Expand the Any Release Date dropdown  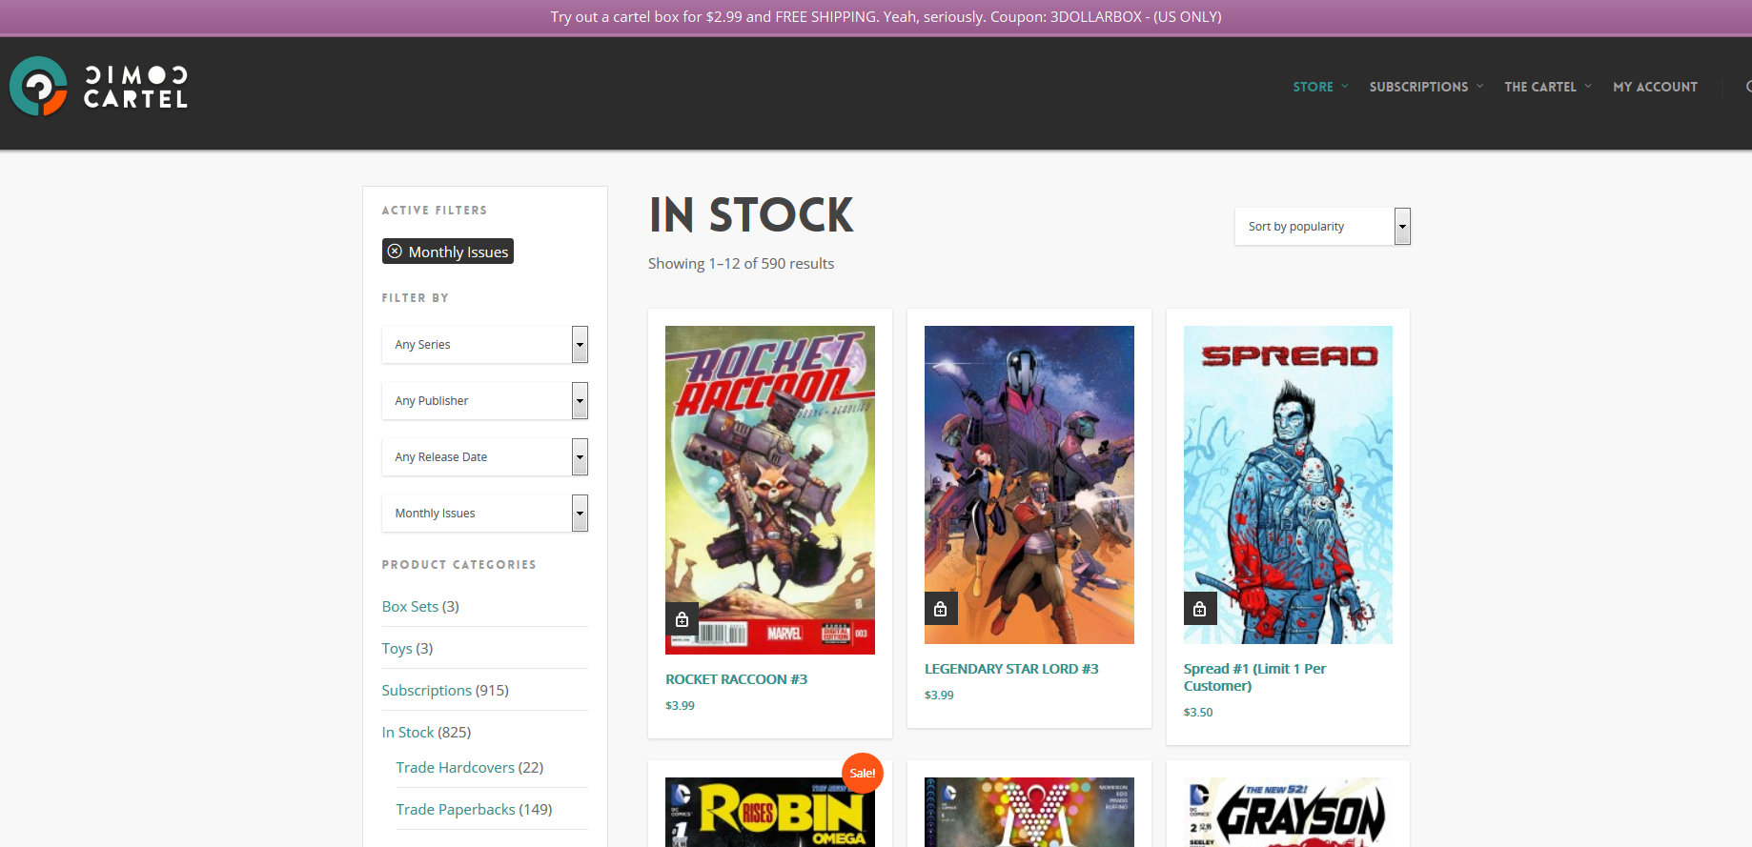pyautogui.click(x=484, y=457)
